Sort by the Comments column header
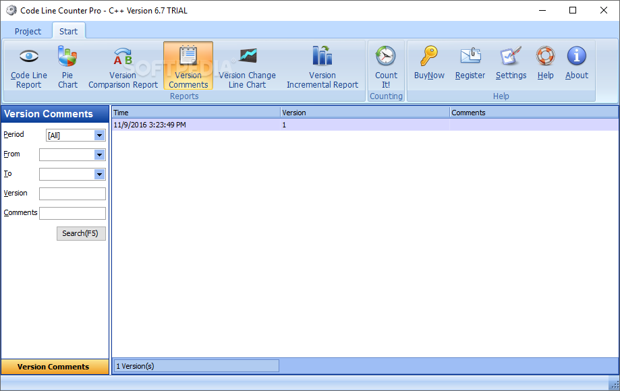Image resolution: width=620 pixels, height=391 pixels. coord(534,113)
